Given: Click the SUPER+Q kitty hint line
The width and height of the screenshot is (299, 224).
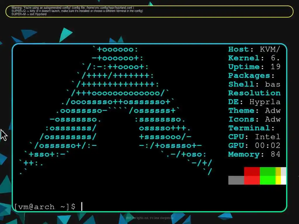Looking at the screenshot, I should pyautogui.click(x=77, y=11).
